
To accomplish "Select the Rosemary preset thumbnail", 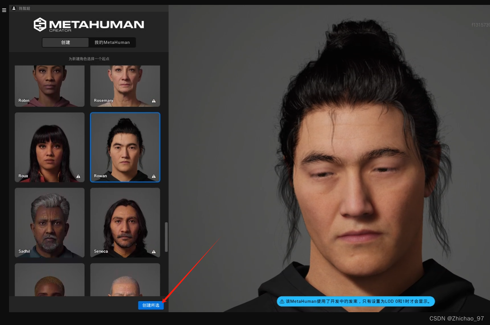I will (x=125, y=86).
